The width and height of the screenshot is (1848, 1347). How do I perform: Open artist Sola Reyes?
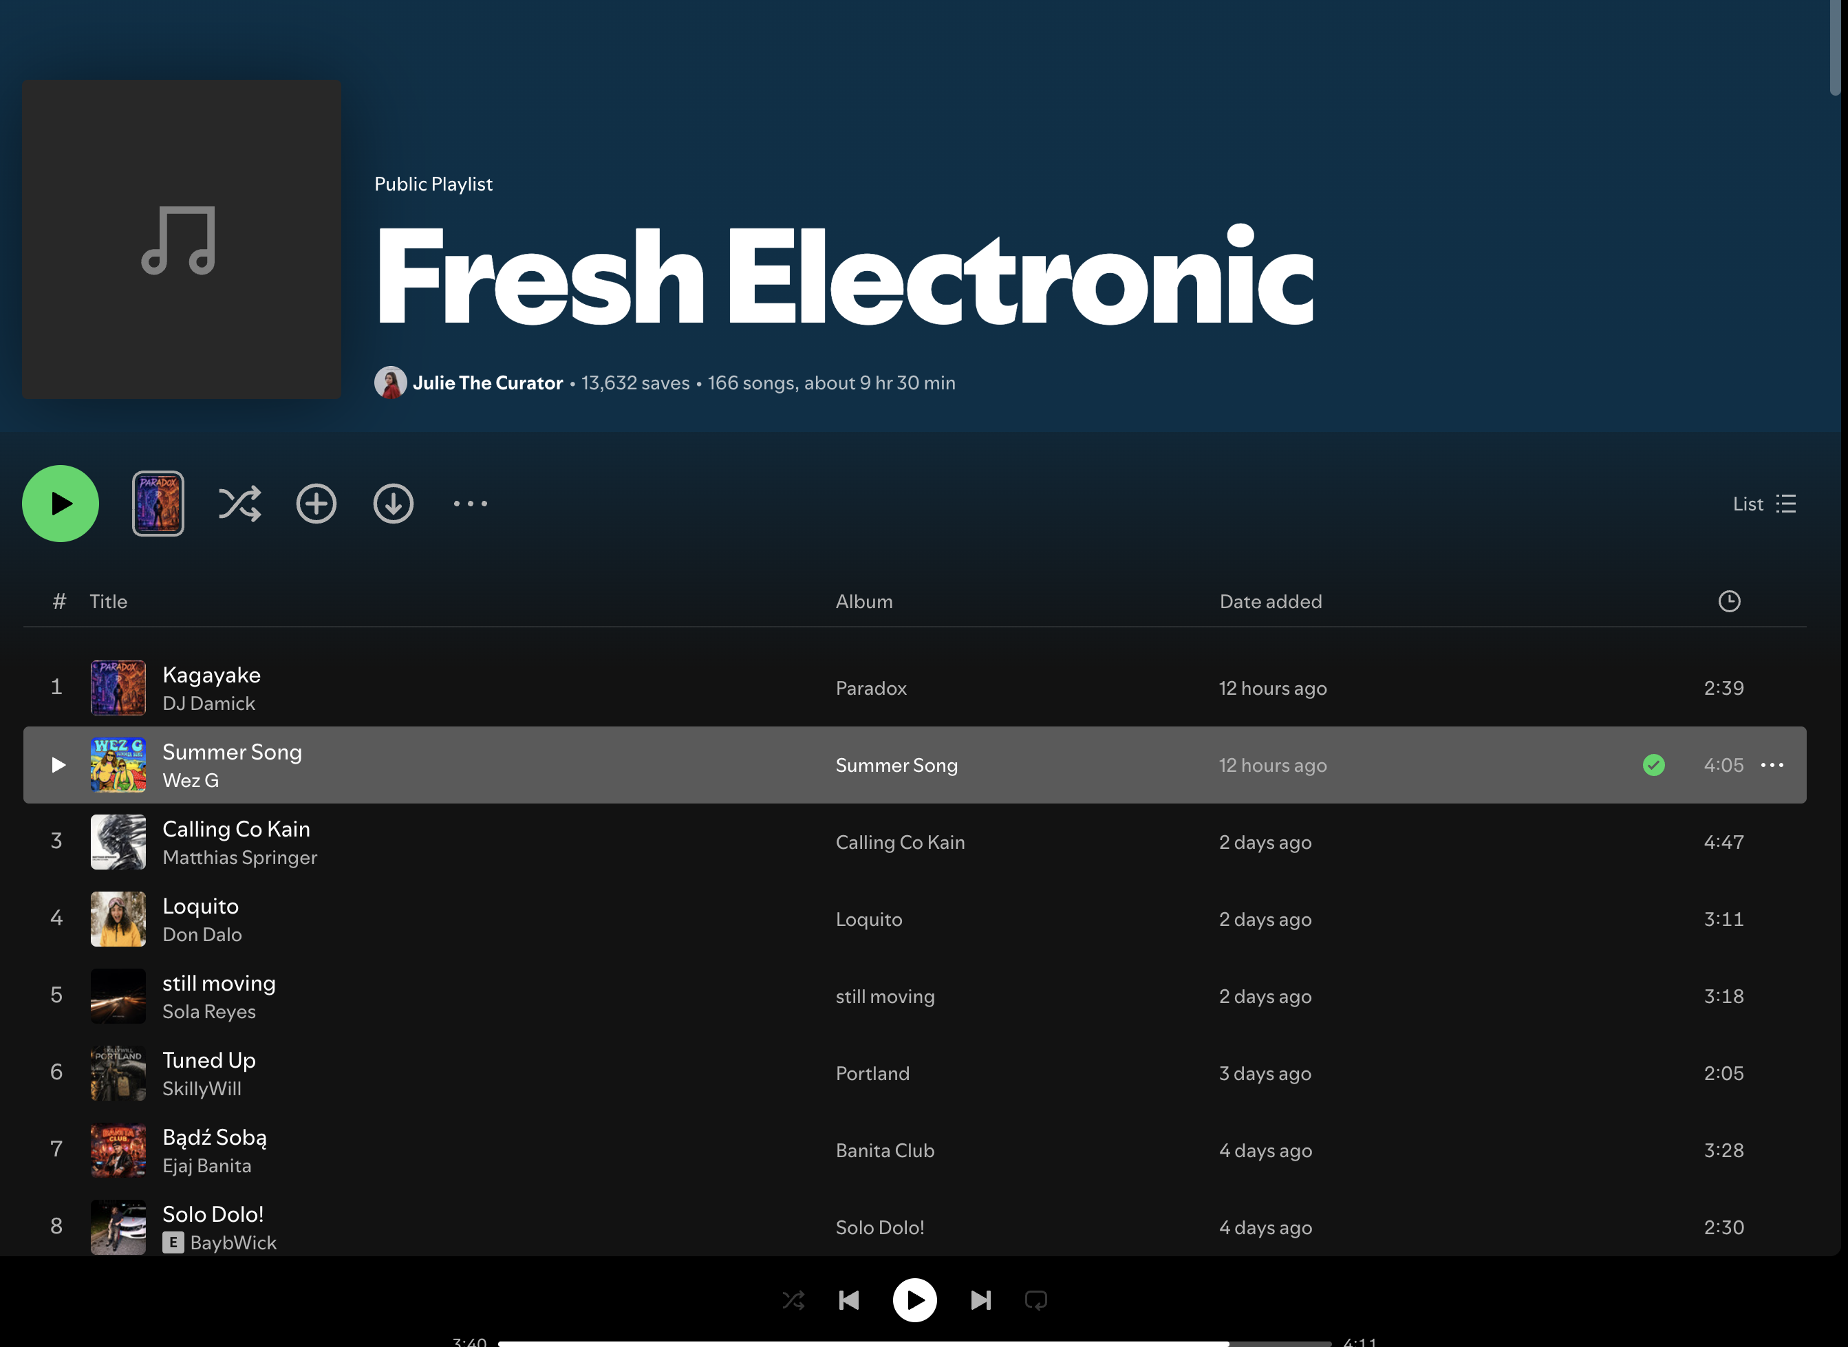(208, 1011)
